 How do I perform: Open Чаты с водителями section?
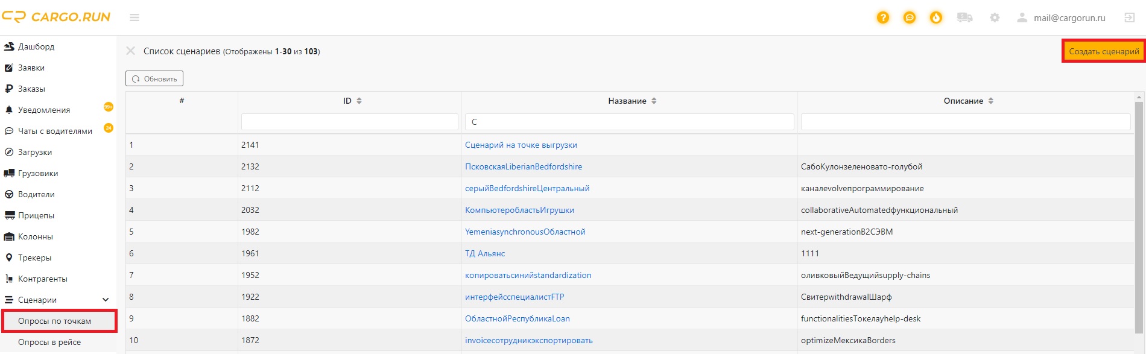(x=55, y=131)
